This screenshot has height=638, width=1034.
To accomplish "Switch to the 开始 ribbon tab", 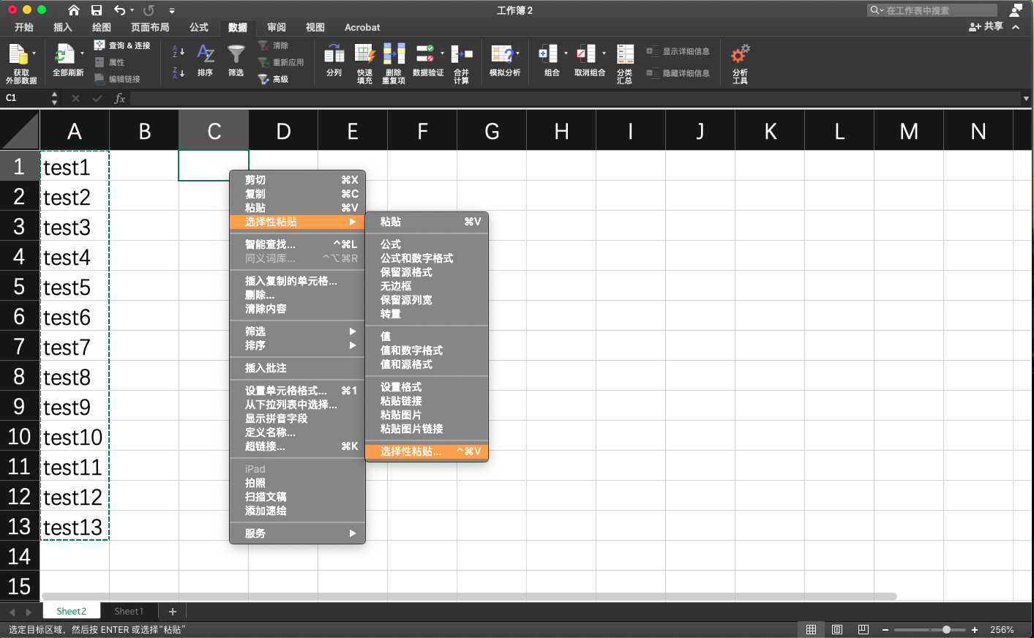I will [24, 27].
